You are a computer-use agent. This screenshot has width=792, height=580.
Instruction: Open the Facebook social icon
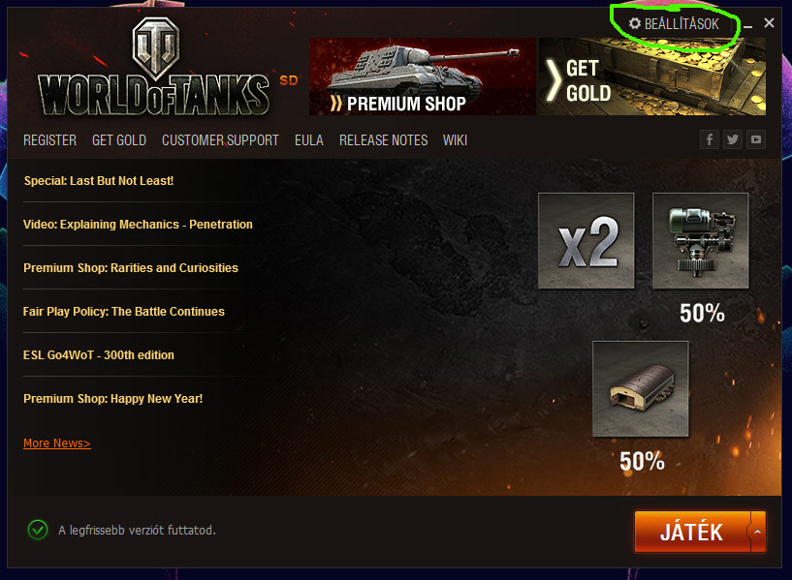[x=710, y=139]
